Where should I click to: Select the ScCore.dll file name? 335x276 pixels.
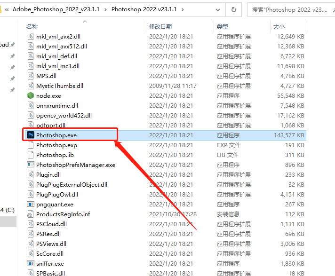[50, 254]
